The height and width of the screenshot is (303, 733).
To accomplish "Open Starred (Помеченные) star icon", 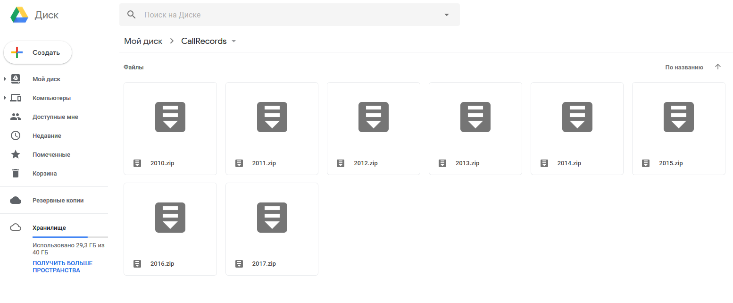I will pyautogui.click(x=16, y=154).
